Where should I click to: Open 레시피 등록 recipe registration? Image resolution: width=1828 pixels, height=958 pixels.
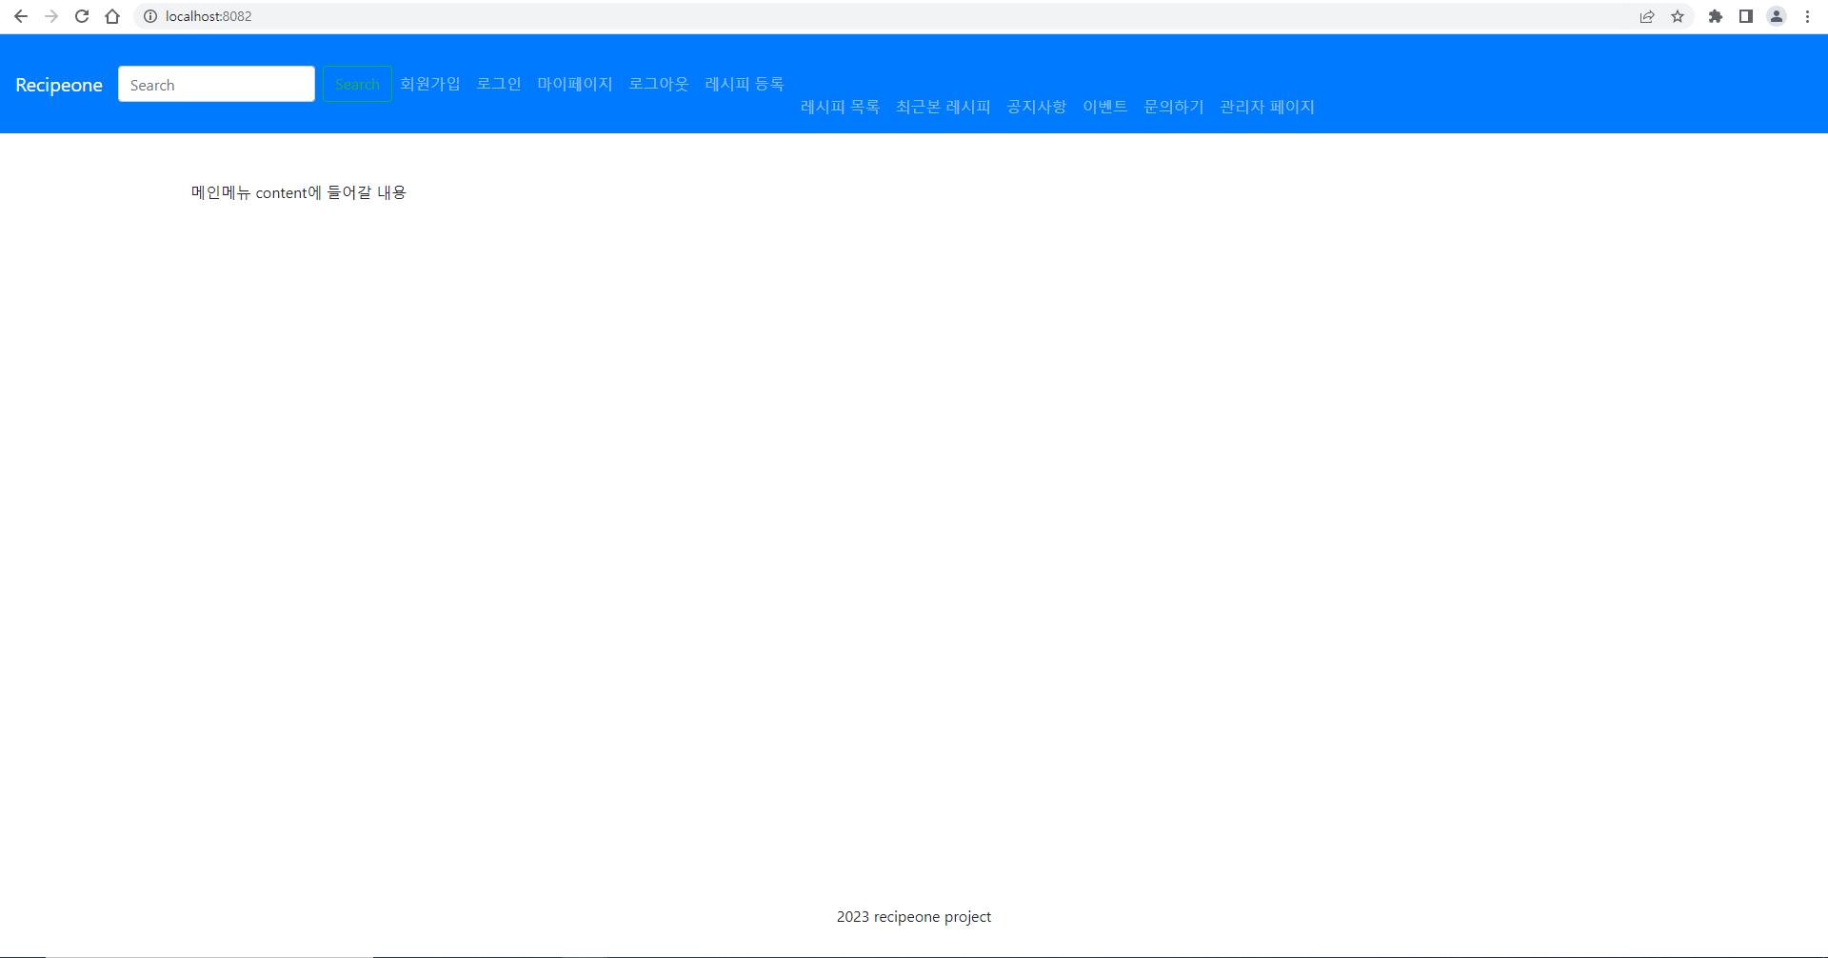[x=745, y=84]
